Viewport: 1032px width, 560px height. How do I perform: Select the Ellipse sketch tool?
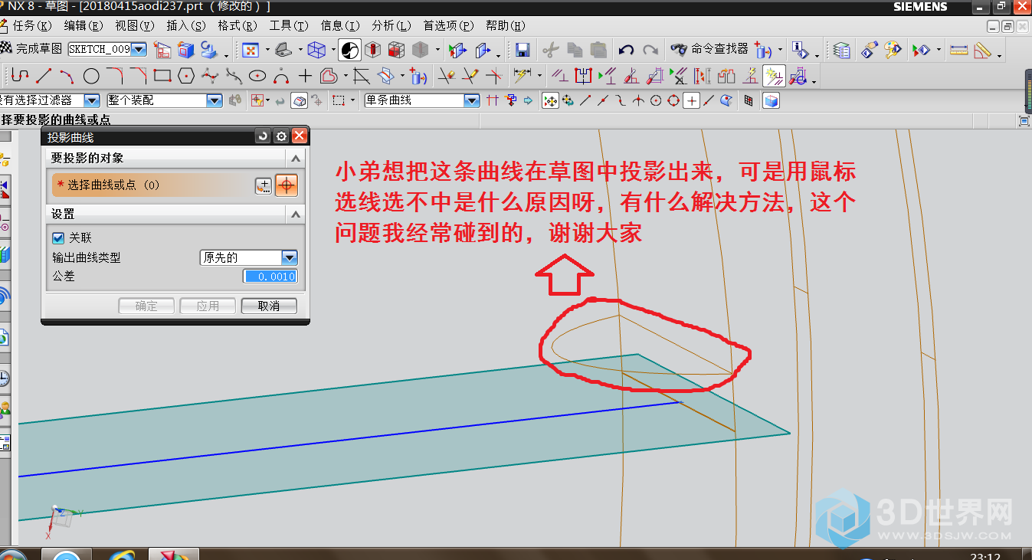click(x=257, y=76)
